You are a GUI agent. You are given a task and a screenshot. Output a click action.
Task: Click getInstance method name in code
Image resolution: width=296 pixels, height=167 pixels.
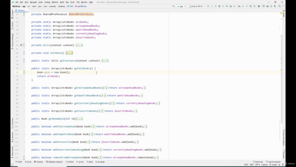point(68,61)
